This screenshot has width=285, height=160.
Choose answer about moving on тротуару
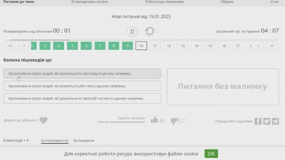click(82, 73)
